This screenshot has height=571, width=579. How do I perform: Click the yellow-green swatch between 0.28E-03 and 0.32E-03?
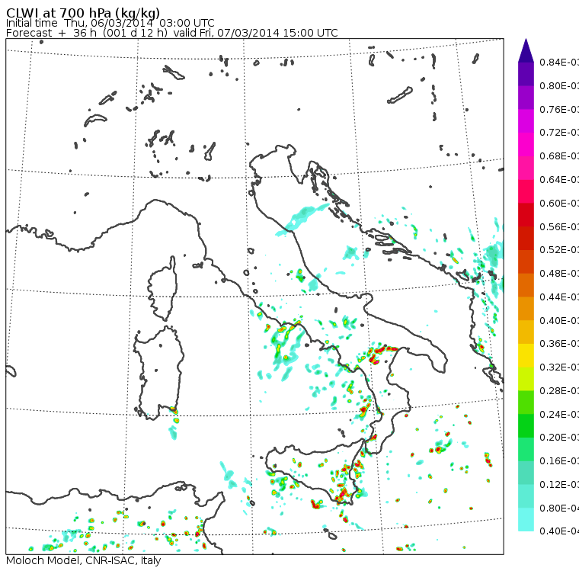(526, 379)
